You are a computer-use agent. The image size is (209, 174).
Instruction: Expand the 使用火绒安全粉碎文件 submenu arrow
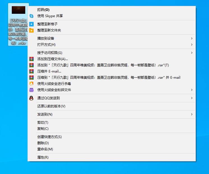pos(192,90)
